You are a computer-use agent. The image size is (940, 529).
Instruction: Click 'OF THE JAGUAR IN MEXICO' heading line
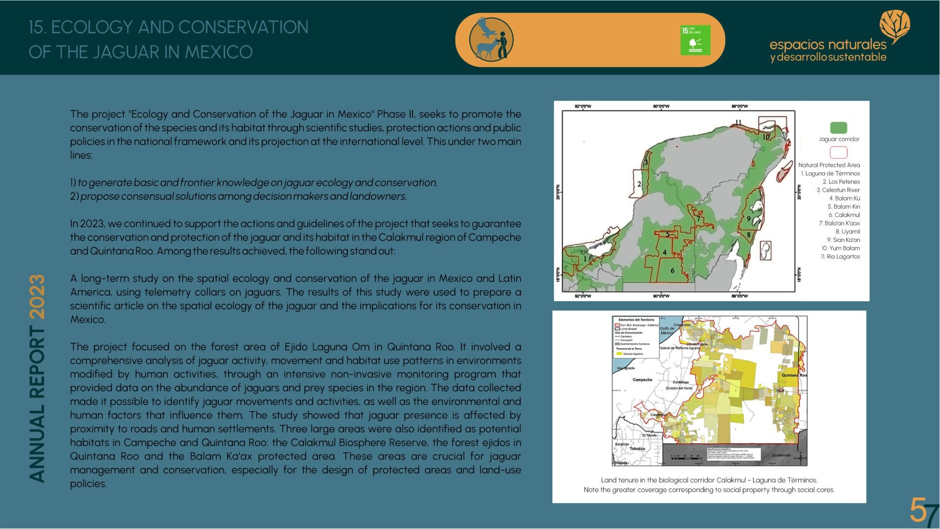tap(140, 52)
